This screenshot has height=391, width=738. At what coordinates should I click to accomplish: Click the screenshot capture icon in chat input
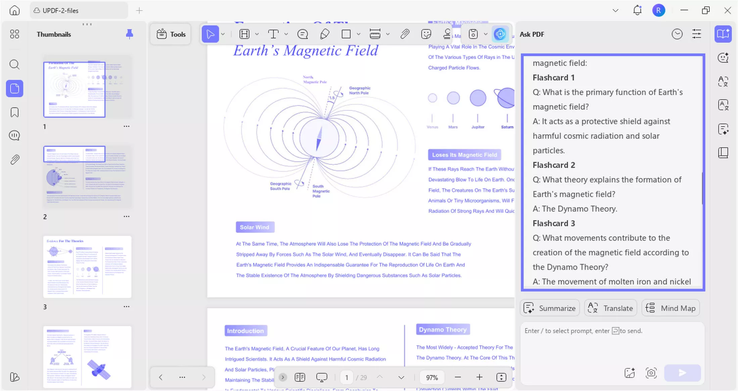651,373
